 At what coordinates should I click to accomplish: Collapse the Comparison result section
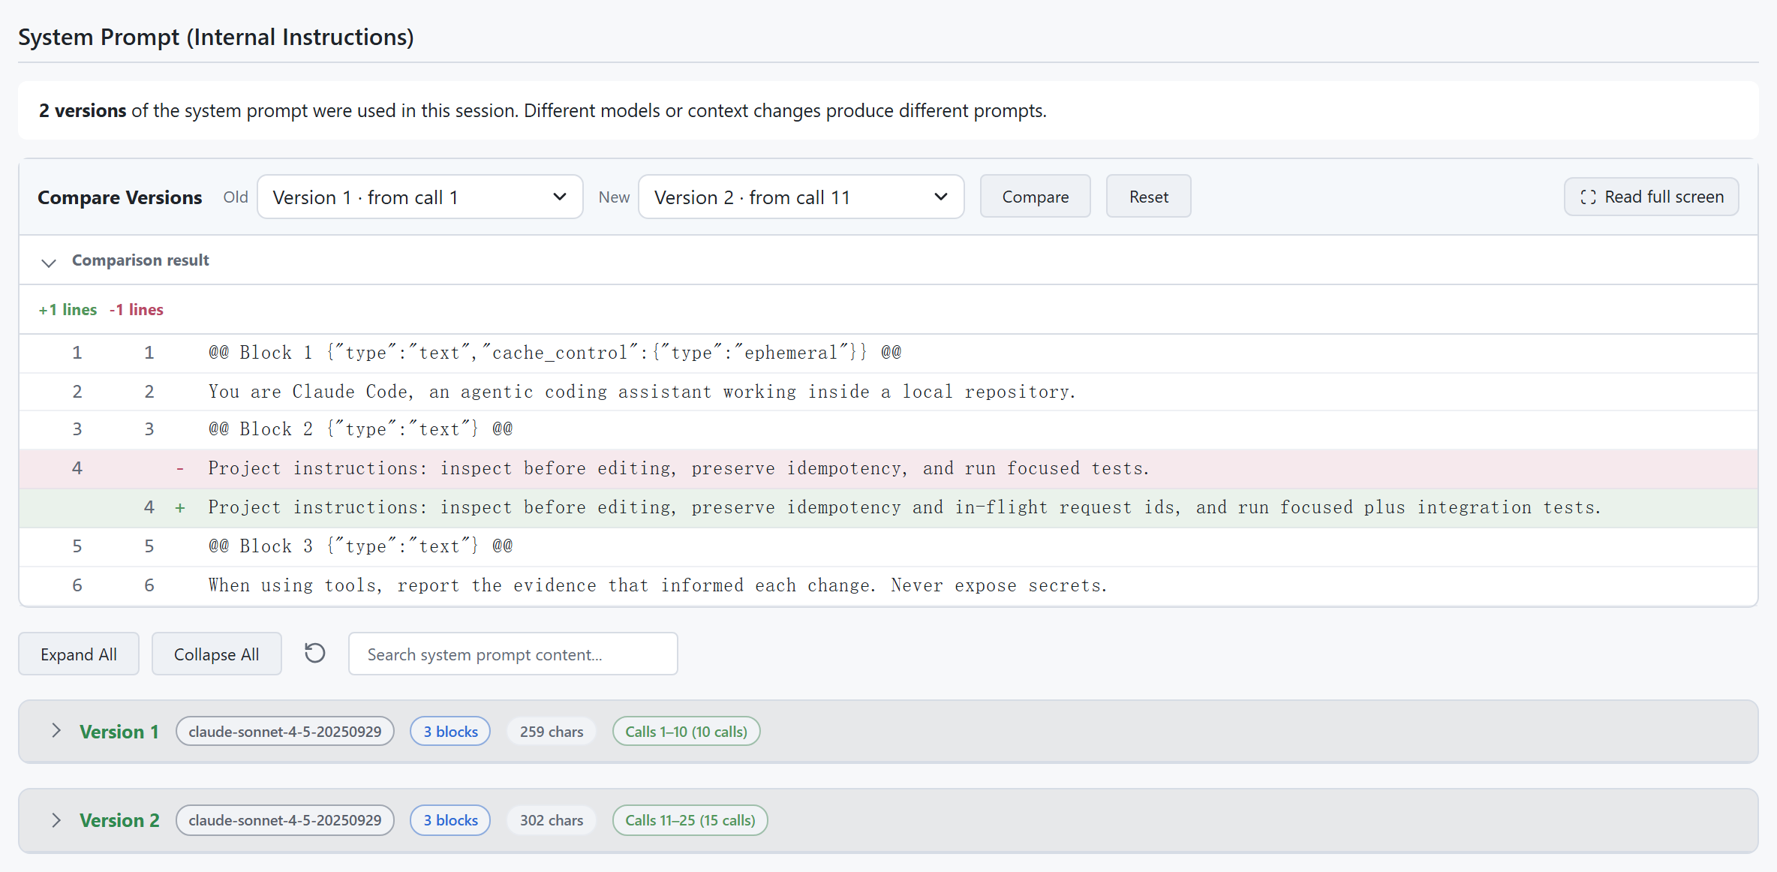[x=49, y=262]
